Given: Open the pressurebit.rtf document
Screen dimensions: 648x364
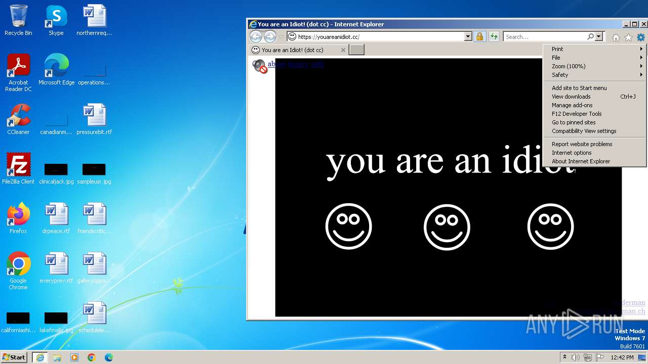Looking at the screenshot, I should (x=94, y=119).
